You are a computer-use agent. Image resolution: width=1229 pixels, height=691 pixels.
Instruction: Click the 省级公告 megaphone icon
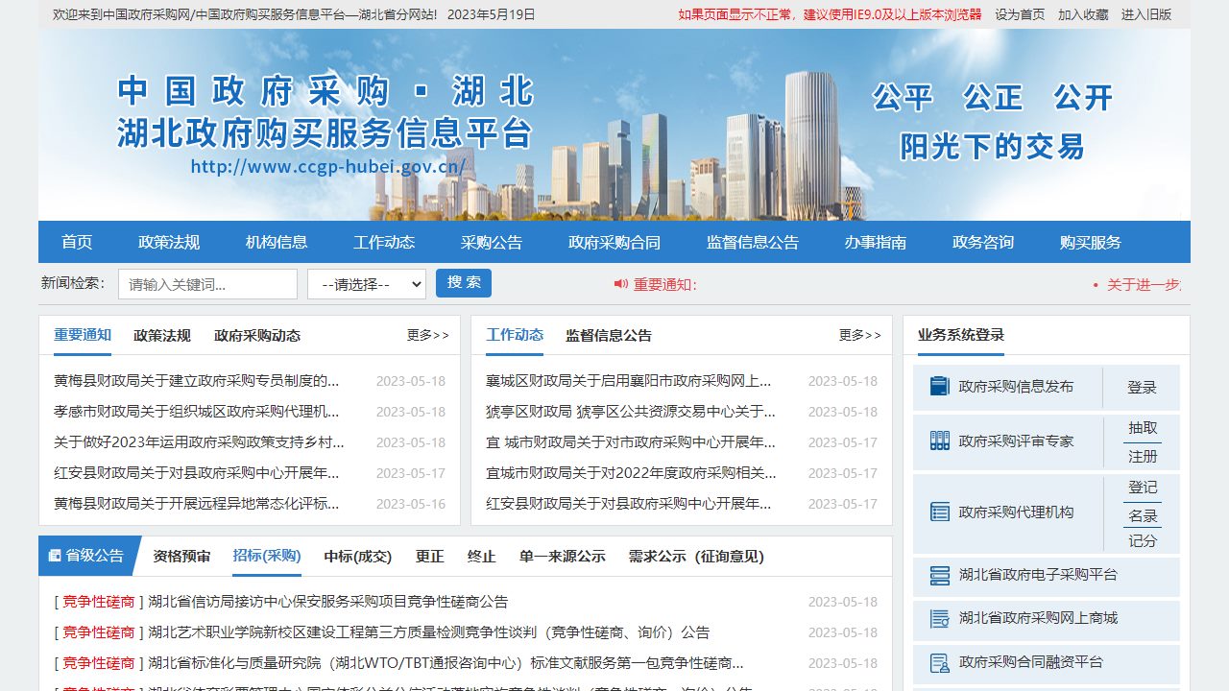54,555
